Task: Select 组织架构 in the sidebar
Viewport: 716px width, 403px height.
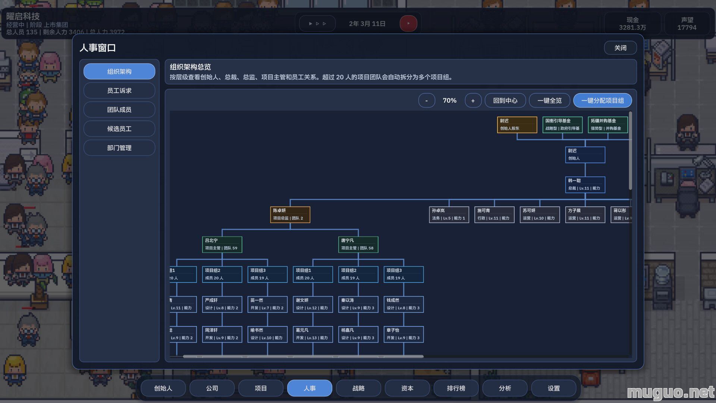Action: pyautogui.click(x=119, y=71)
